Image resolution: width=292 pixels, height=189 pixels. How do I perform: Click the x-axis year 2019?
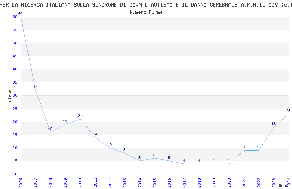pos(214,182)
